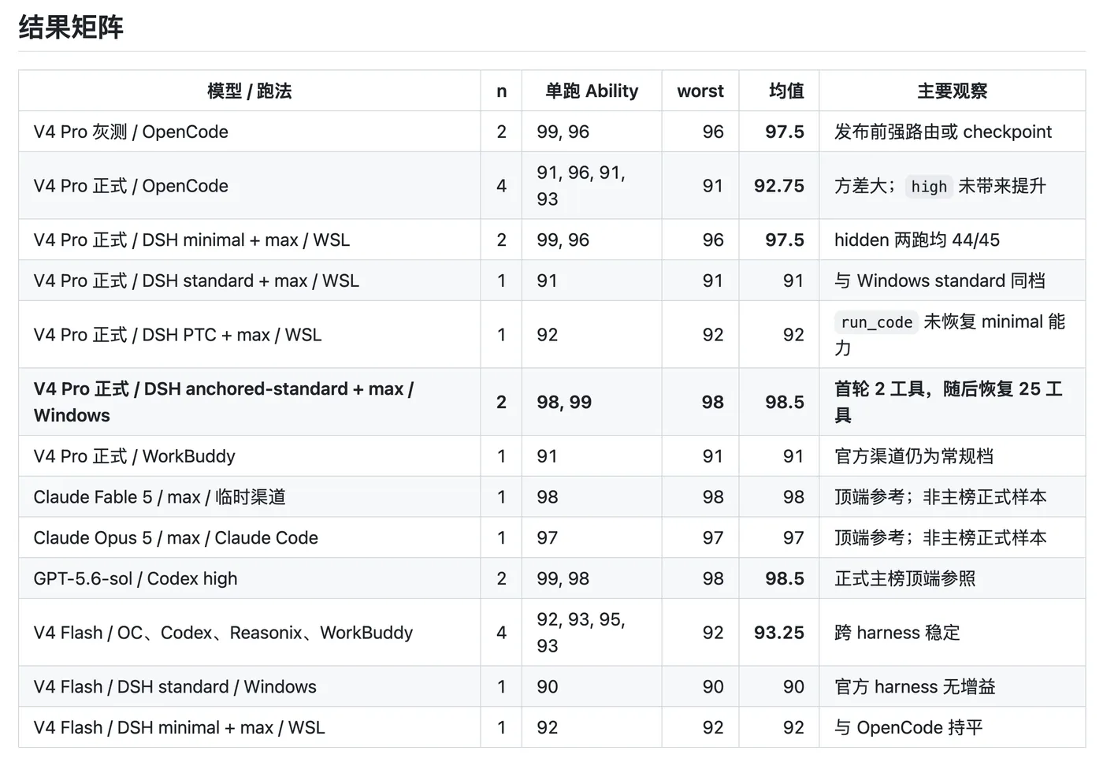Click "Claude Fable 5 / max / 临时渠道"
The height and width of the screenshot is (758, 1103).
(160, 497)
